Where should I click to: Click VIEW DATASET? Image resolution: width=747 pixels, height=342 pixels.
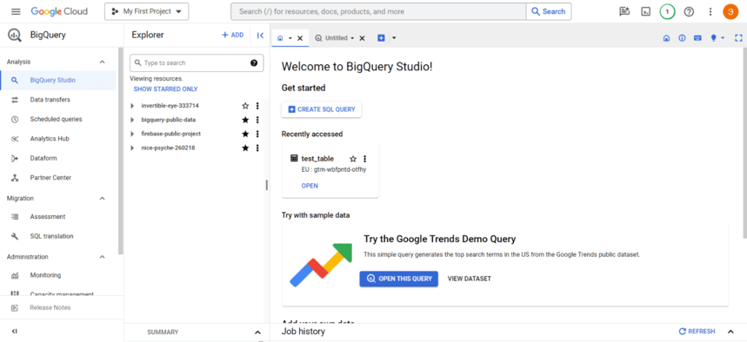pos(470,279)
